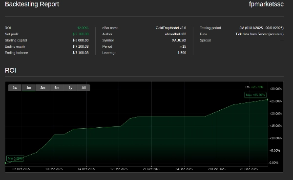Click the Period value m15
Screen dimensions: 293x180
click(x=183, y=46)
